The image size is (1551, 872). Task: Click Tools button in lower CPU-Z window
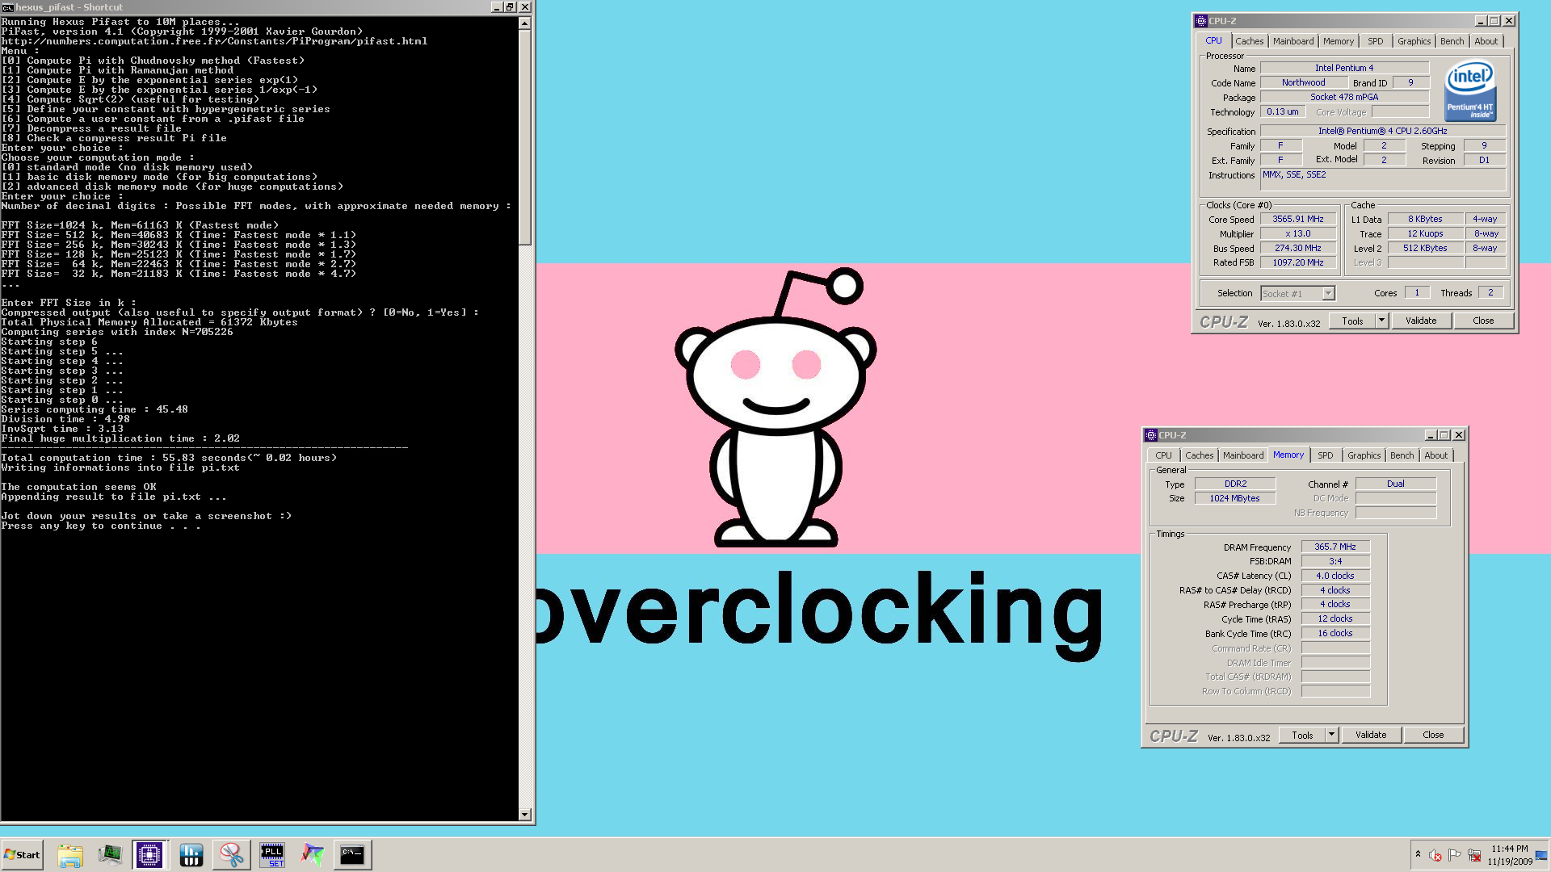1302,735
